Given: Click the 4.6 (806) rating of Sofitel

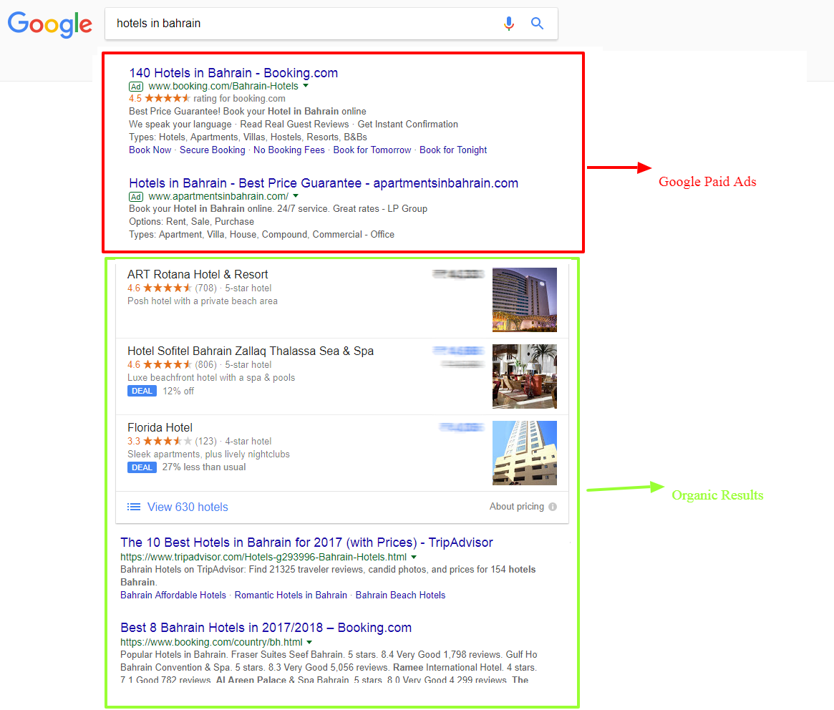Looking at the screenshot, I should (172, 364).
